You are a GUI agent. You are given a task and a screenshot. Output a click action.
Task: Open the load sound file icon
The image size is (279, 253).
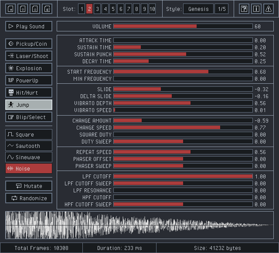(x=23, y=9)
